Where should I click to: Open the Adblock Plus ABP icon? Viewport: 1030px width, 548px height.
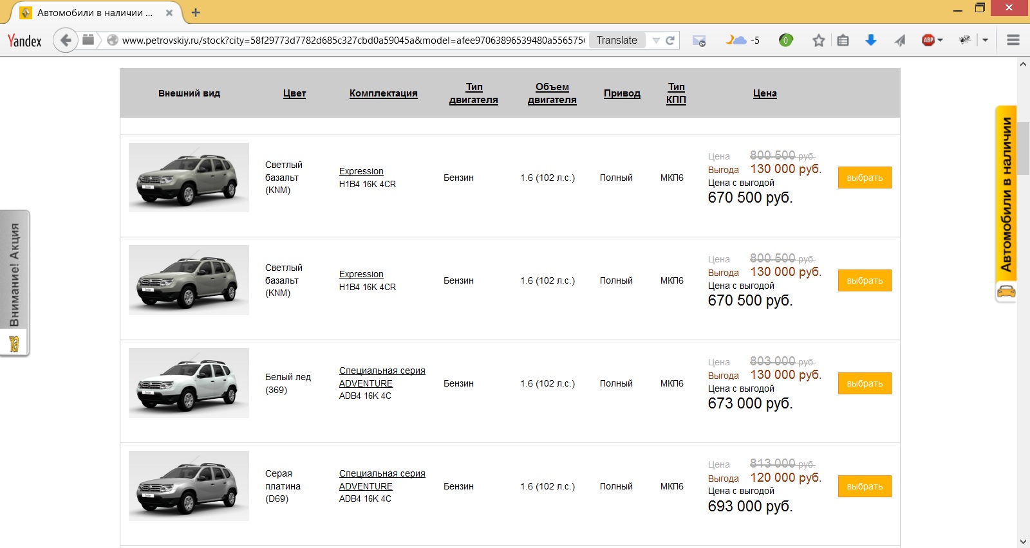pyautogui.click(x=928, y=40)
